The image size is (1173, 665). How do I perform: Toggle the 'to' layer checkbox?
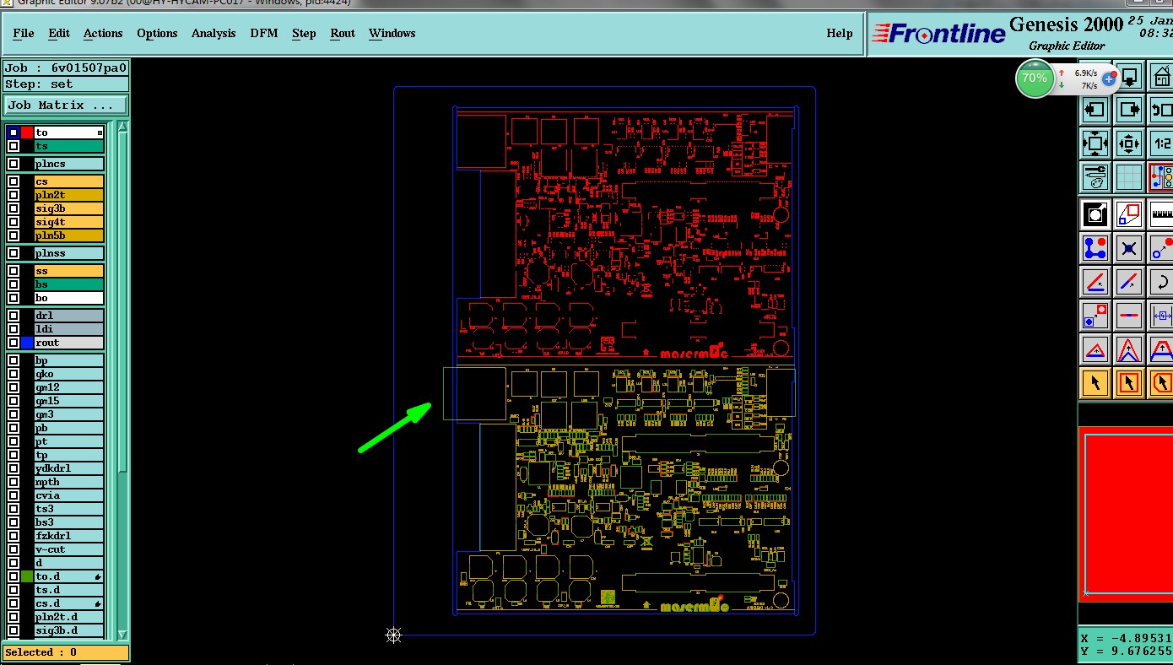(14, 132)
